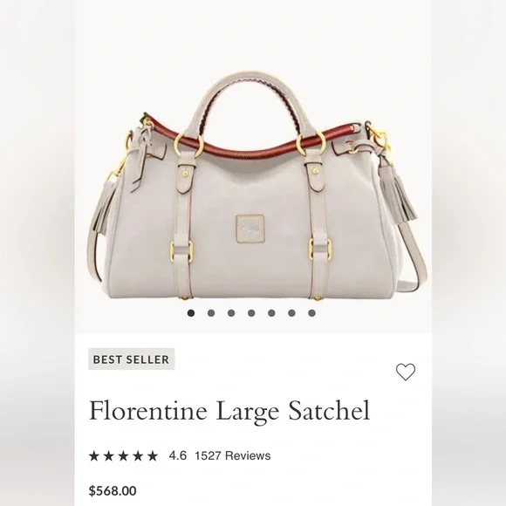506x506 pixels.
Task: Click the third rating star
Action: pyautogui.click(x=123, y=455)
